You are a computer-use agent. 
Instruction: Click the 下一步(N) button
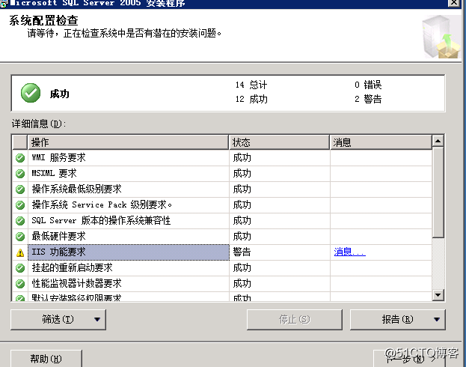coord(409,359)
